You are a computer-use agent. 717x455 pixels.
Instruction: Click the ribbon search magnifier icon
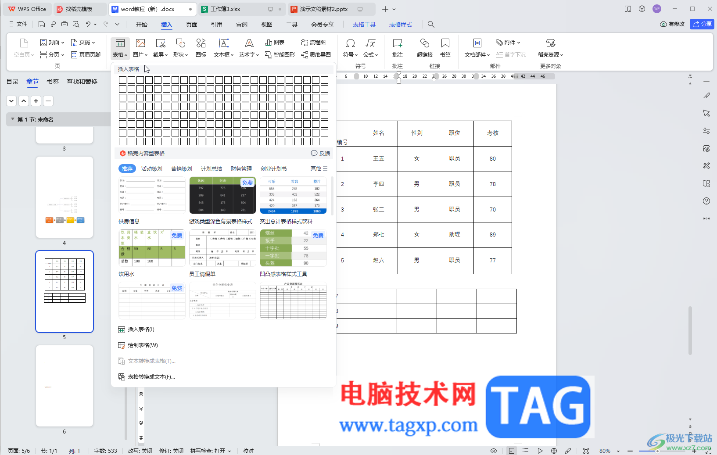(431, 24)
